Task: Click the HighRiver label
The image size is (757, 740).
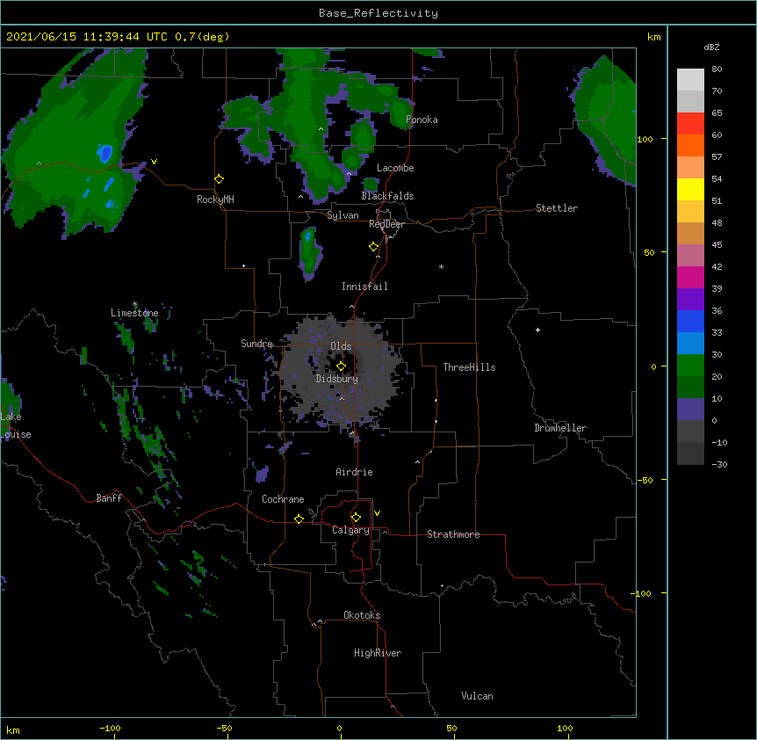Action: tap(378, 653)
